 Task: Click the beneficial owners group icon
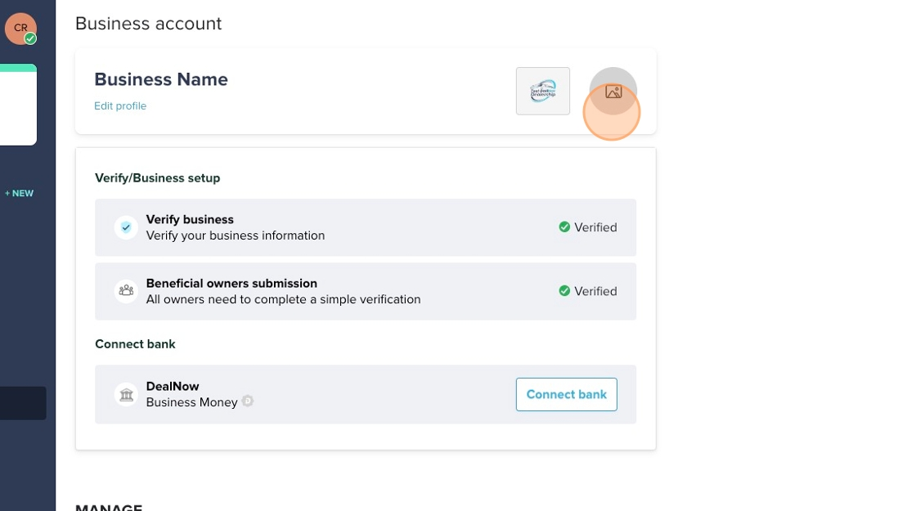pos(126,291)
